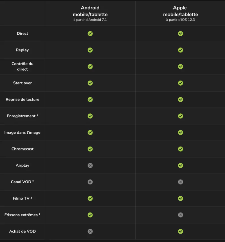Screen dimensions: 225x242
Task: Click the Enregistrement row label
Action: pos(22,116)
